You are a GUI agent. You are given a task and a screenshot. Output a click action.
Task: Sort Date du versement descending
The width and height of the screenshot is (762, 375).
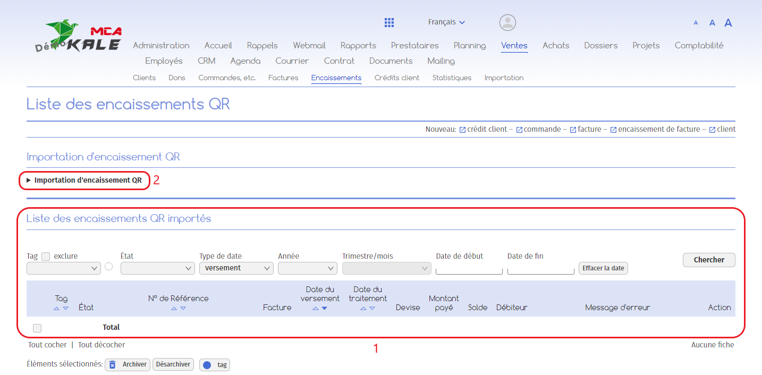point(324,309)
